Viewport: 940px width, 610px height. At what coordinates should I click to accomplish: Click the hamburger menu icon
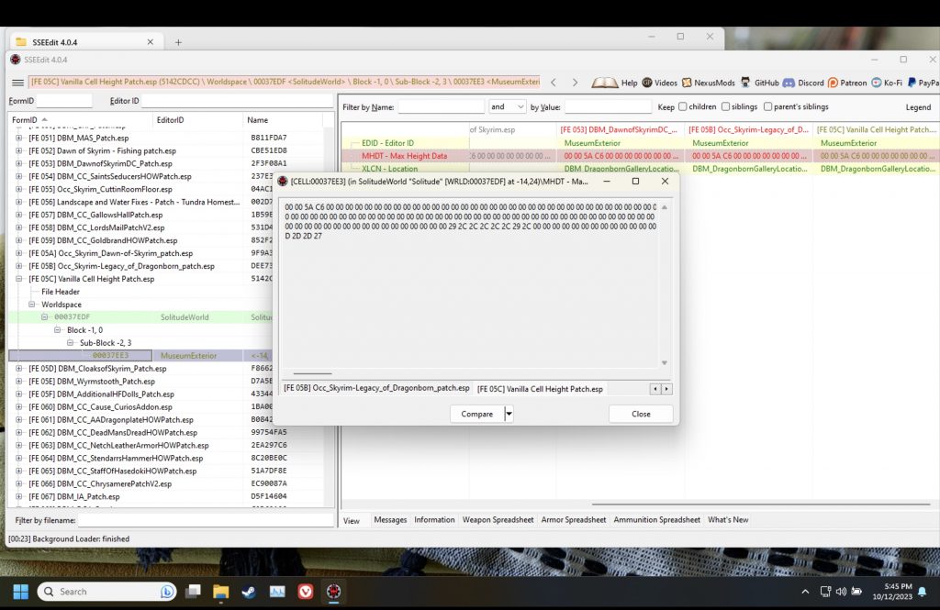[x=17, y=83]
